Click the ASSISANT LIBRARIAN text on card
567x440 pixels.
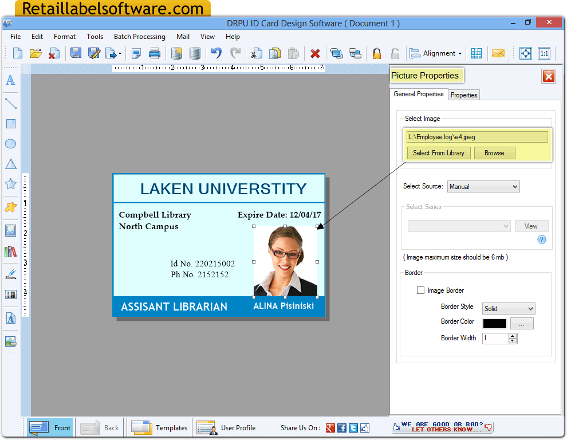[174, 307]
